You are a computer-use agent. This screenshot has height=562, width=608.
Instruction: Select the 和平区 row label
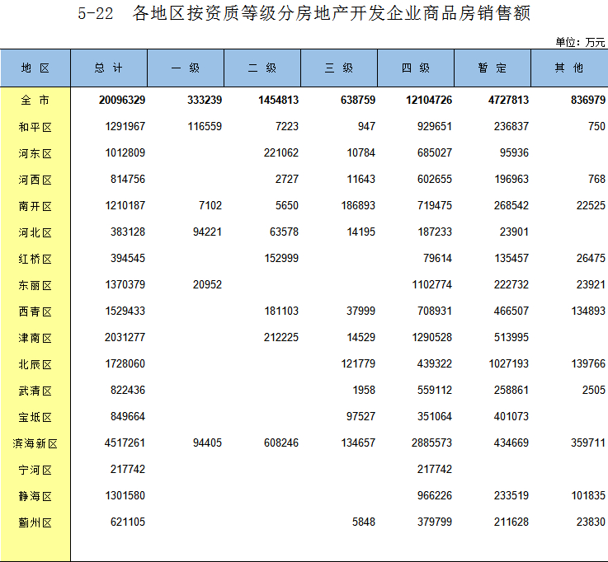[x=35, y=127]
